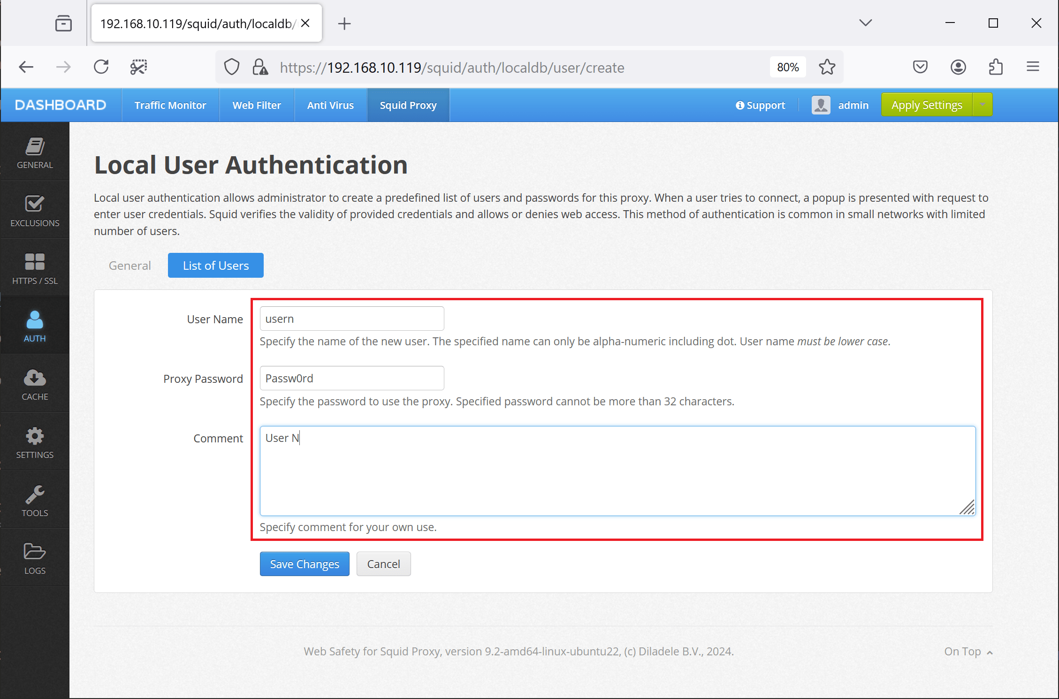The width and height of the screenshot is (1059, 699).
Task: Click the browser reload button
Action: [x=101, y=67]
